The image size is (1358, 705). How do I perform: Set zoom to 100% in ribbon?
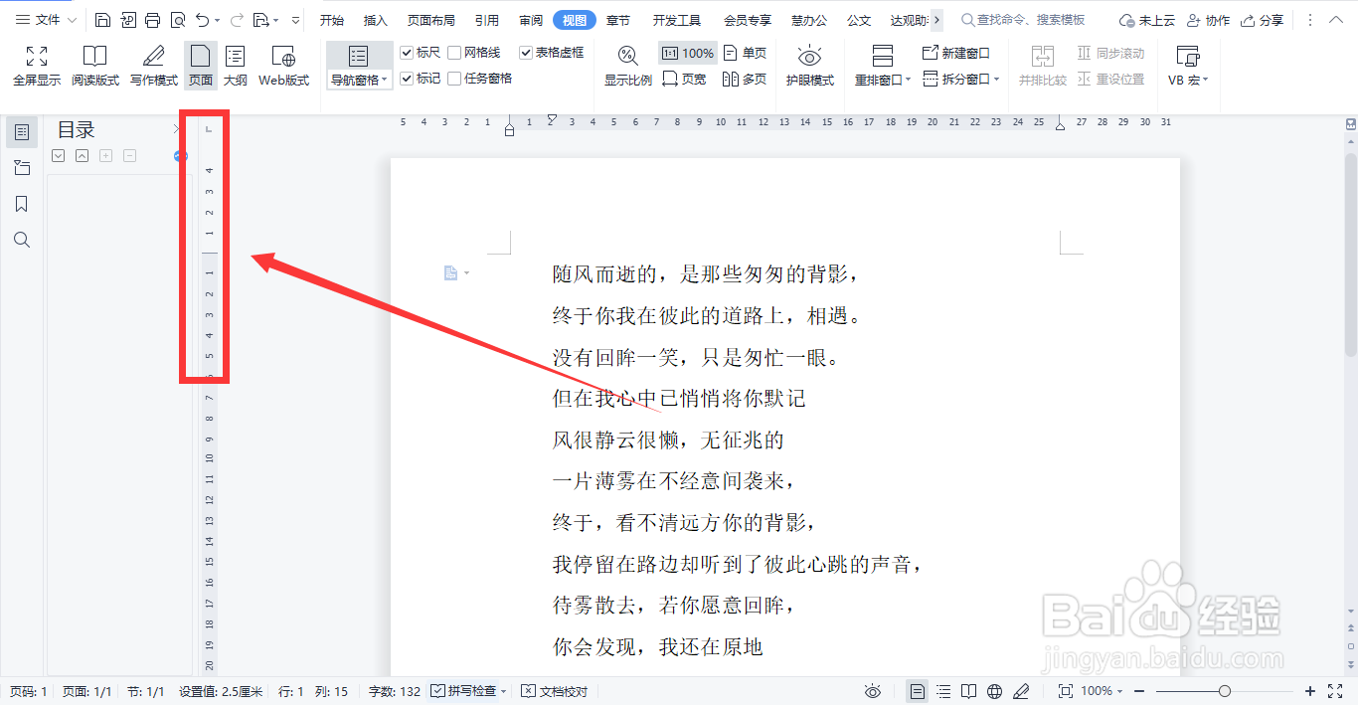tap(688, 53)
